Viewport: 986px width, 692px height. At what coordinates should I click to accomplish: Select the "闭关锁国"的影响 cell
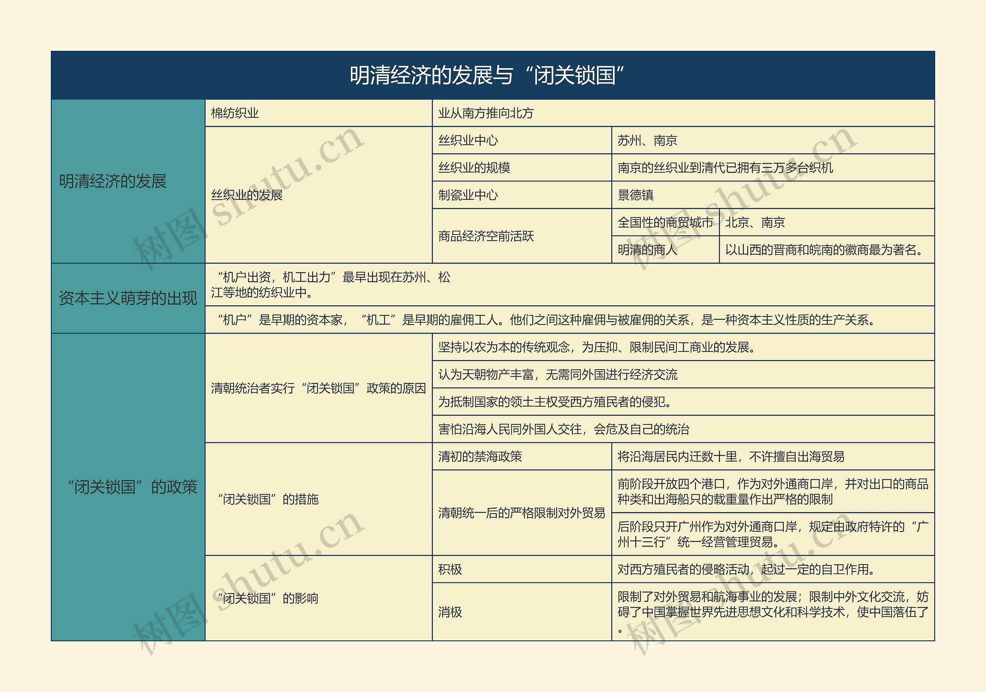pyautogui.click(x=318, y=598)
